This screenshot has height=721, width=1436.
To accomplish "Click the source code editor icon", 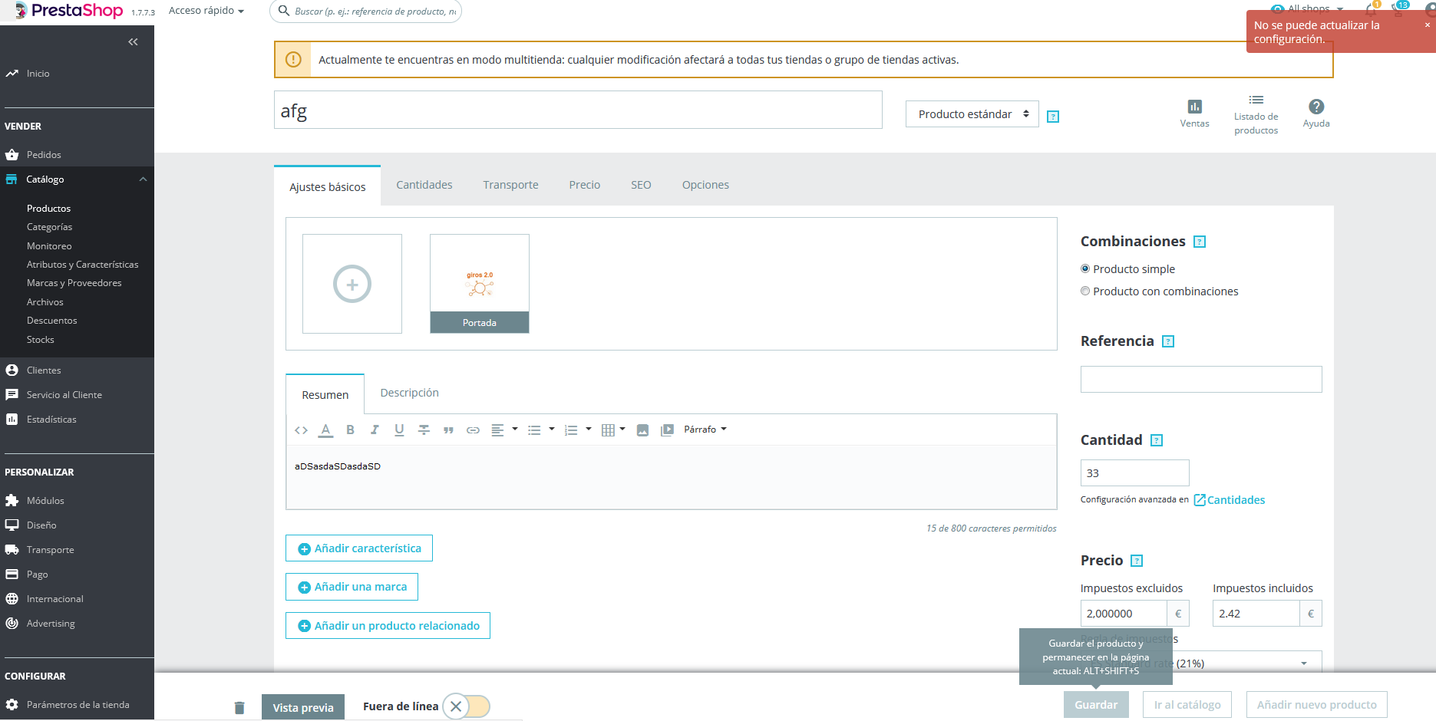I will [x=301, y=430].
